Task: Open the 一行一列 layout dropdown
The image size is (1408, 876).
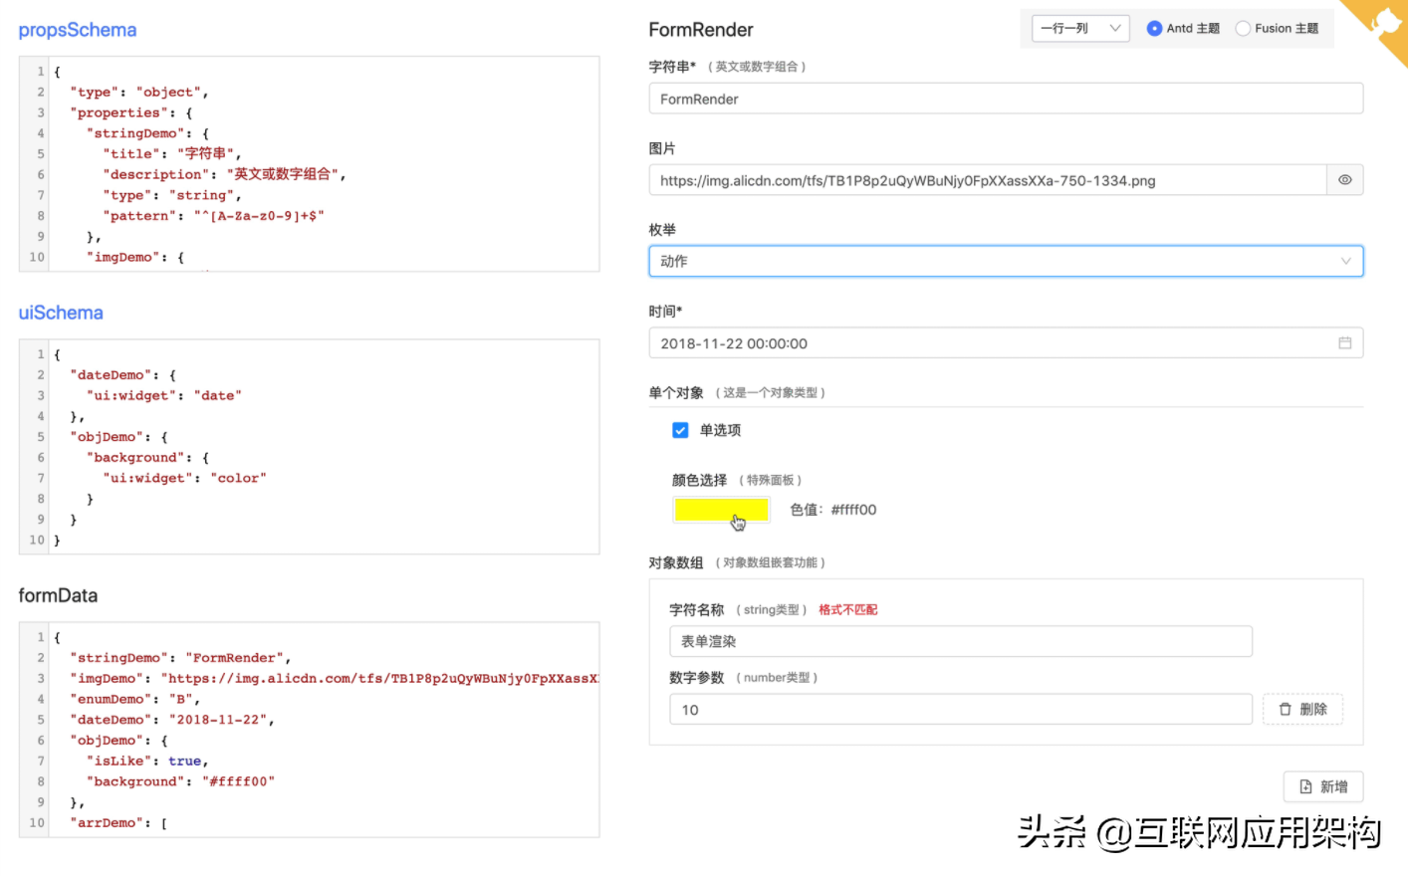Action: pos(1079,29)
